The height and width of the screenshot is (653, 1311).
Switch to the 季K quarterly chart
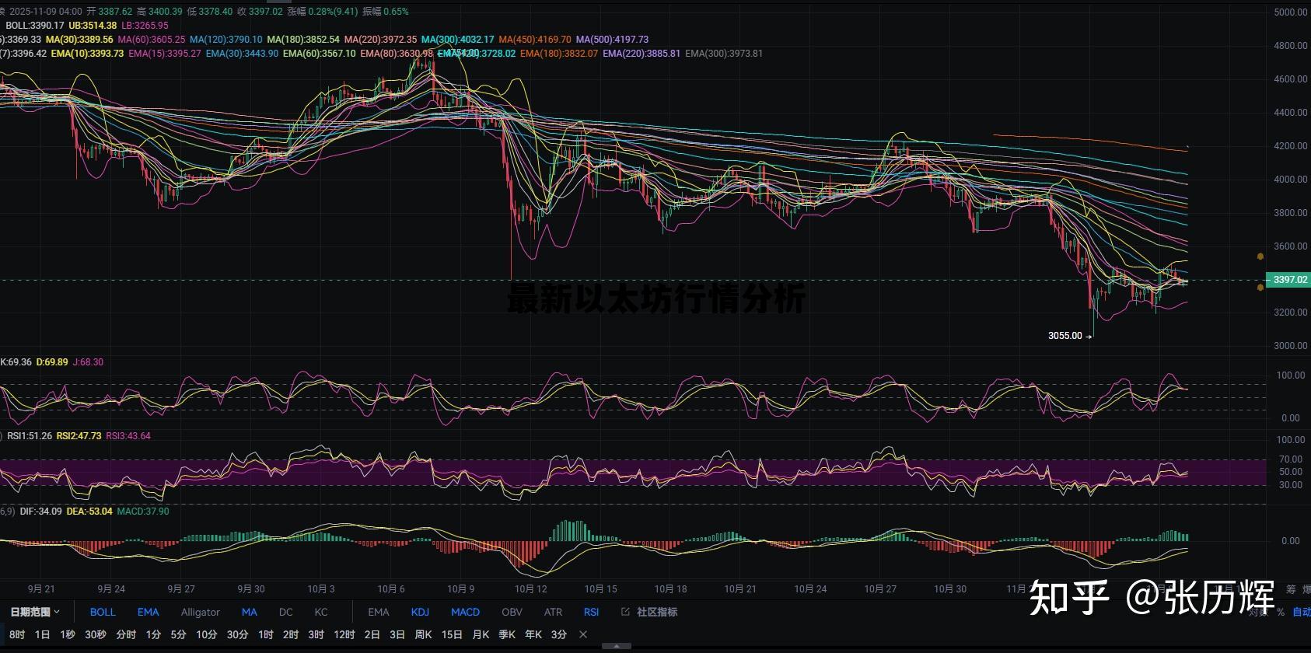pyautogui.click(x=507, y=634)
